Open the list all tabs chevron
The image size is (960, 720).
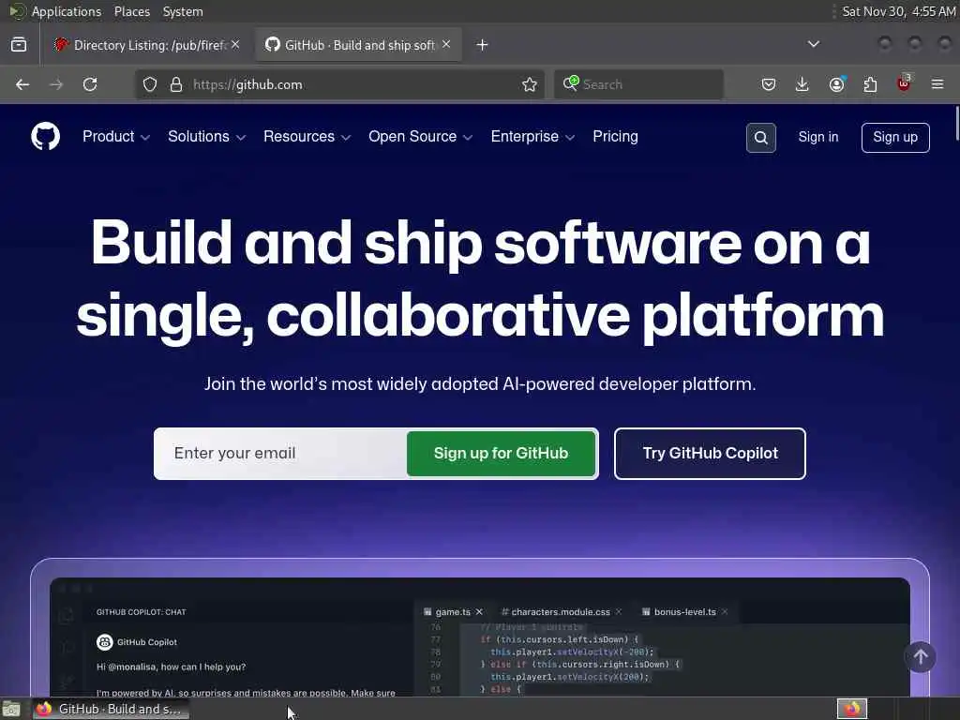(x=814, y=44)
